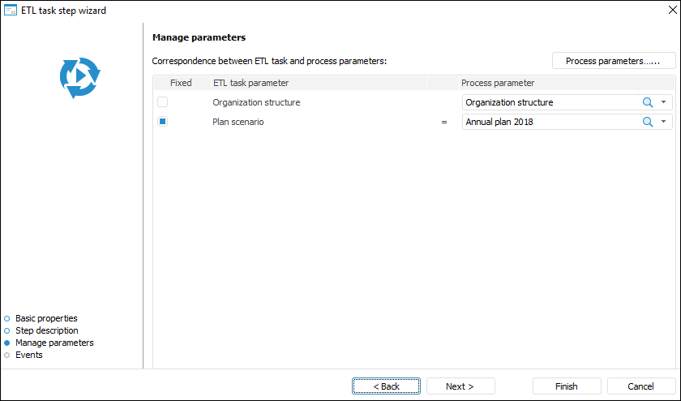
Task: Toggle the Fixed checkbox for Organization structure
Action: (163, 102)
